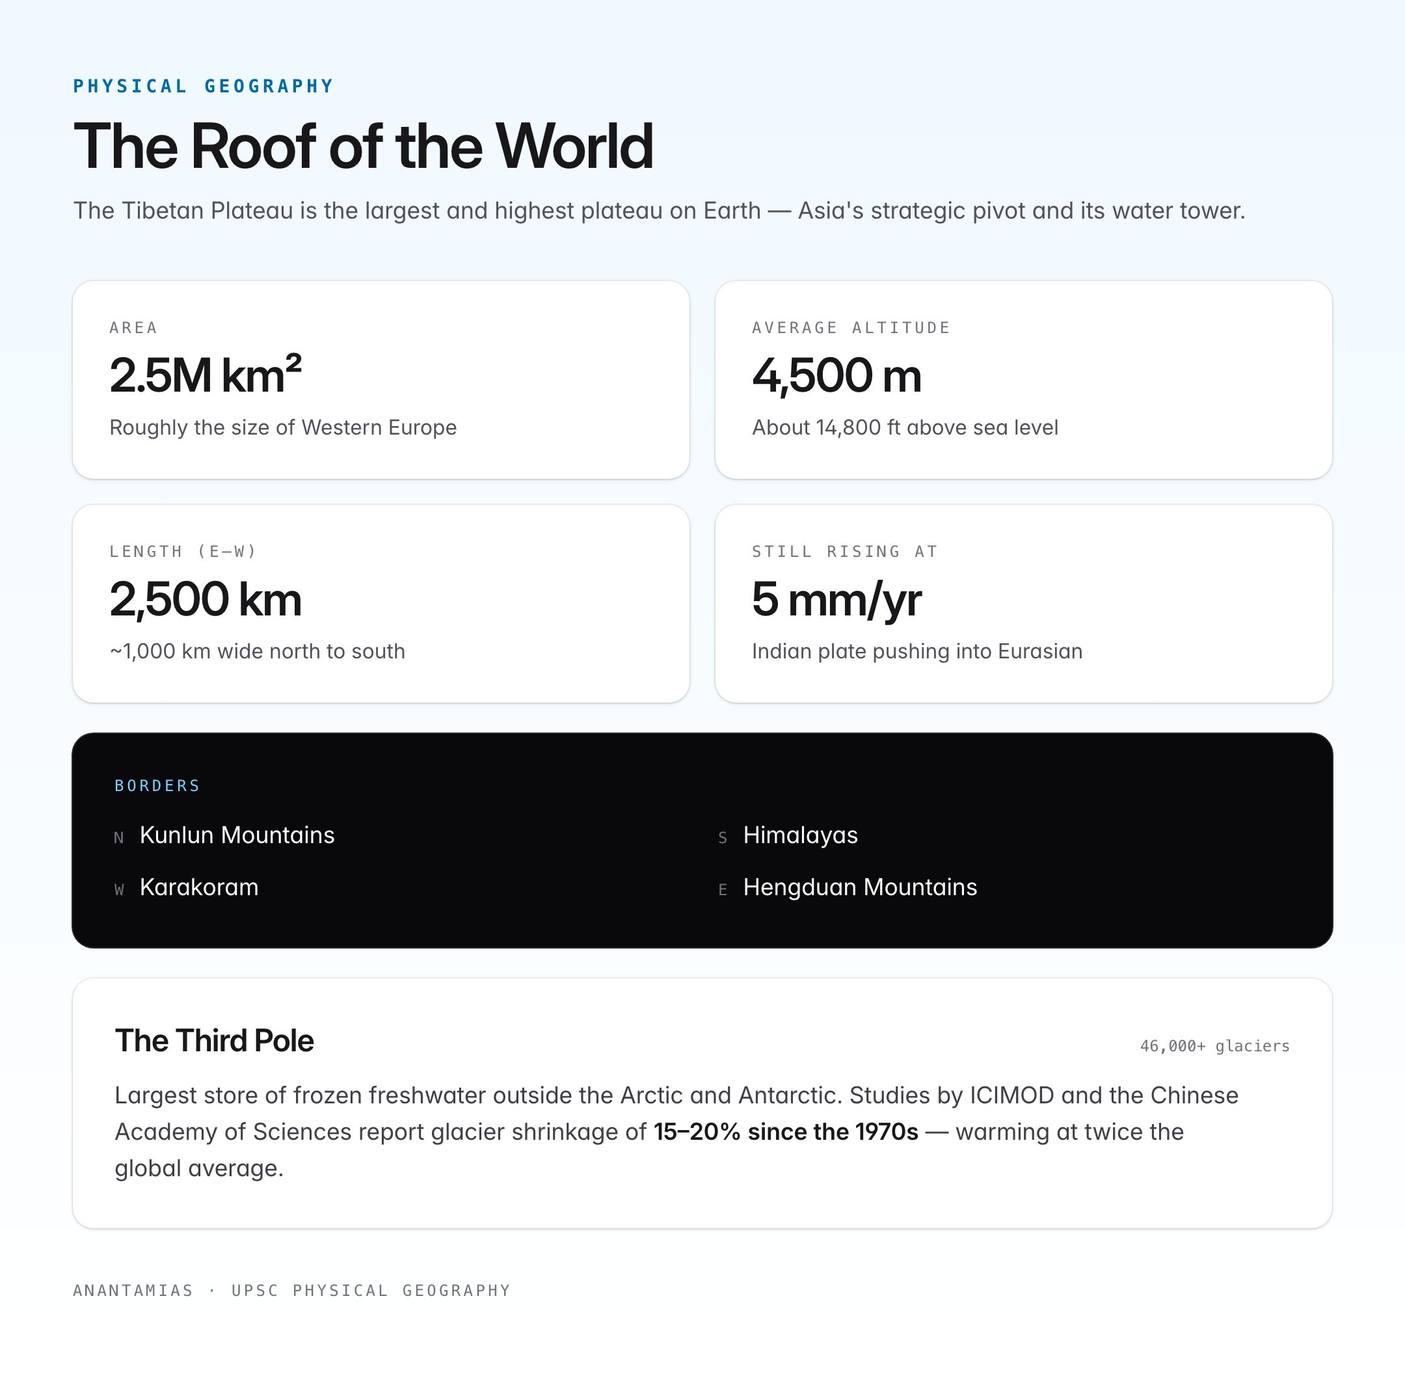Click 'About 14,800 ft above sea level' caption

pyautogui.click(x=905, y=427)
